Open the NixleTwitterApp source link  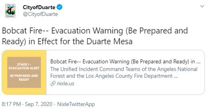pos(76,104)
